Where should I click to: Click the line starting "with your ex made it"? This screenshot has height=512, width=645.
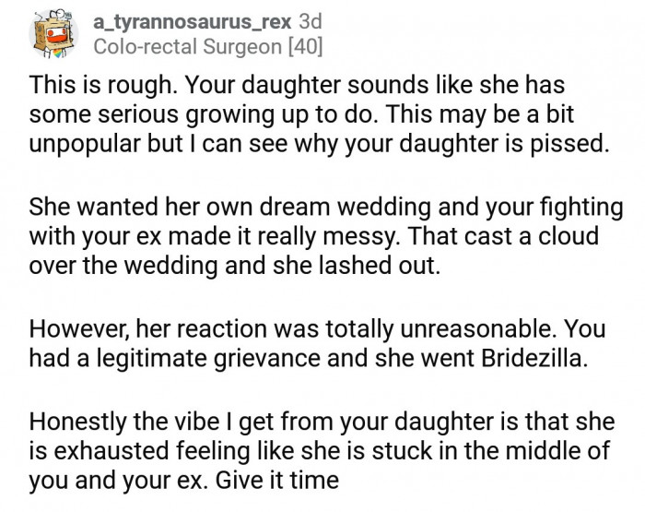point(313,235)
